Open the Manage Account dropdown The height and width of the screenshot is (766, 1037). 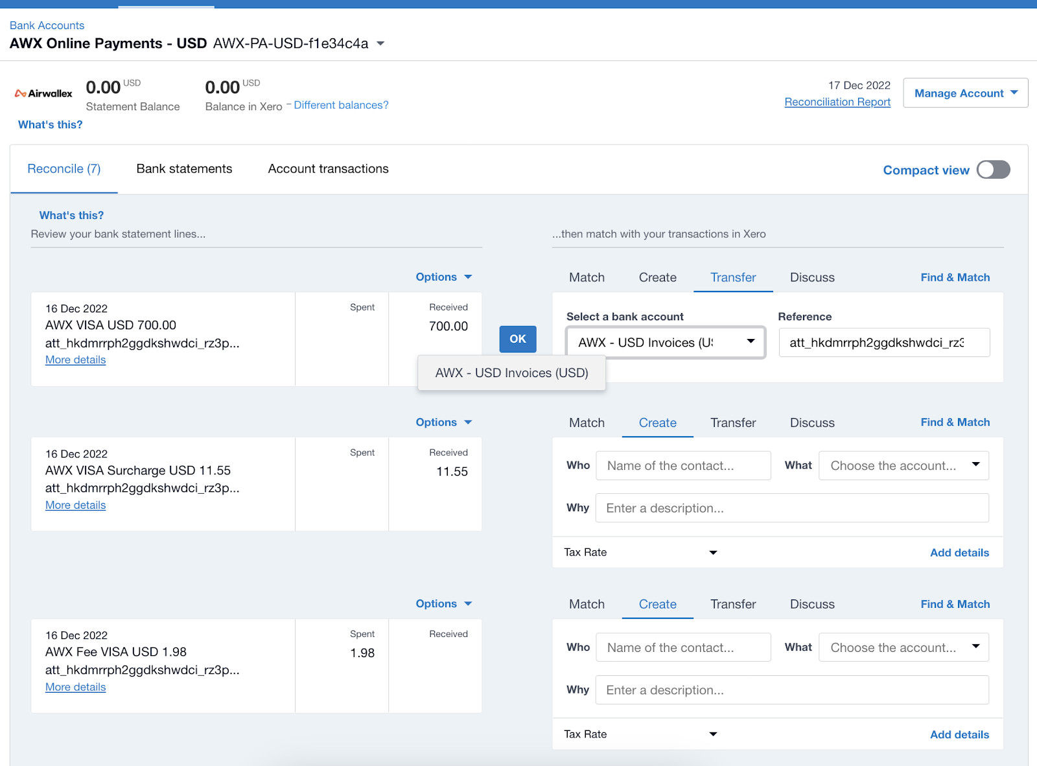tap(966, 93)
